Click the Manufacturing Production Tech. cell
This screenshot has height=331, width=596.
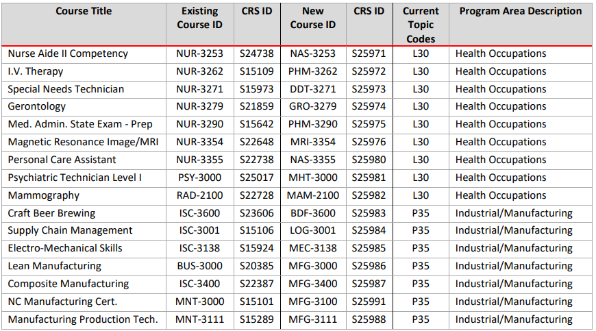tap(83, 319)
